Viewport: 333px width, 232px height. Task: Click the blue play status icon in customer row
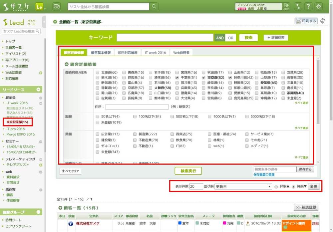[71, 224]
